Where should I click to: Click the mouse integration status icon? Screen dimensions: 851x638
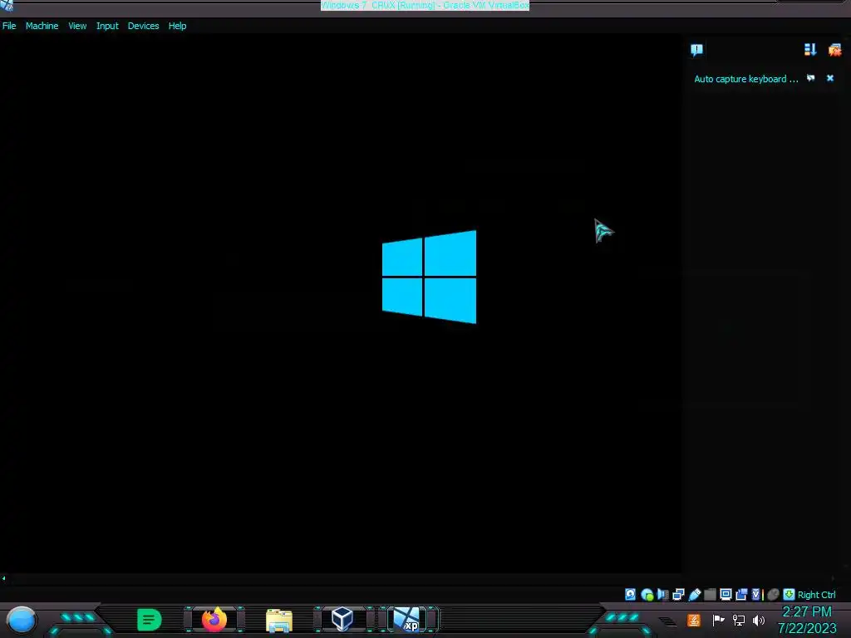coord(774,595)
